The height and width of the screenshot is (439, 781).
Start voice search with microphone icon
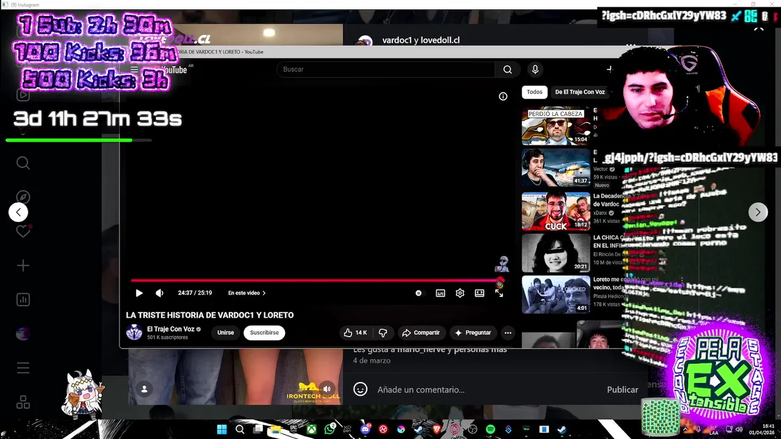(x=535, y=70)
